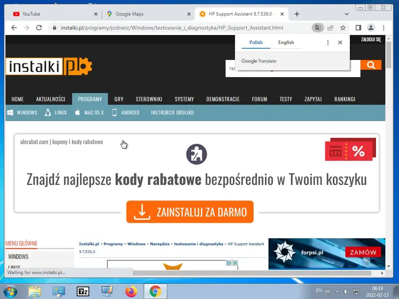Click the ZAINSTALUJ ZA DARMO button
Image resolution: width=399 pixels, height=299 pixels.
click(190, 212)
